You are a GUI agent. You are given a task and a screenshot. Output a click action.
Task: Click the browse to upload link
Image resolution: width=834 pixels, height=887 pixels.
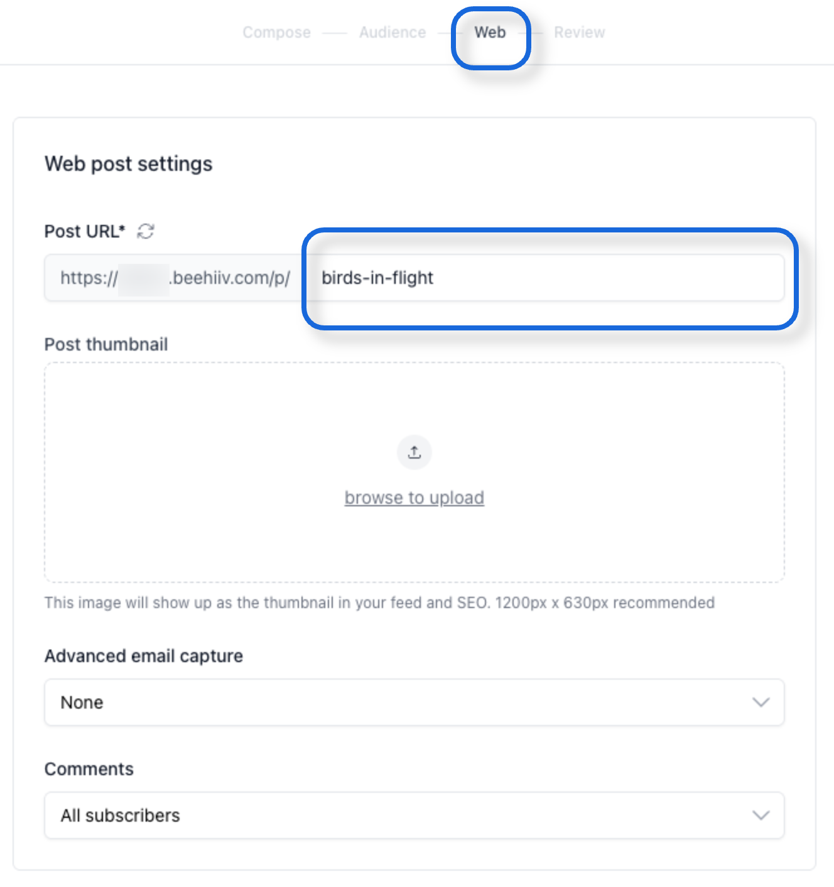click(x=414, y=498)
